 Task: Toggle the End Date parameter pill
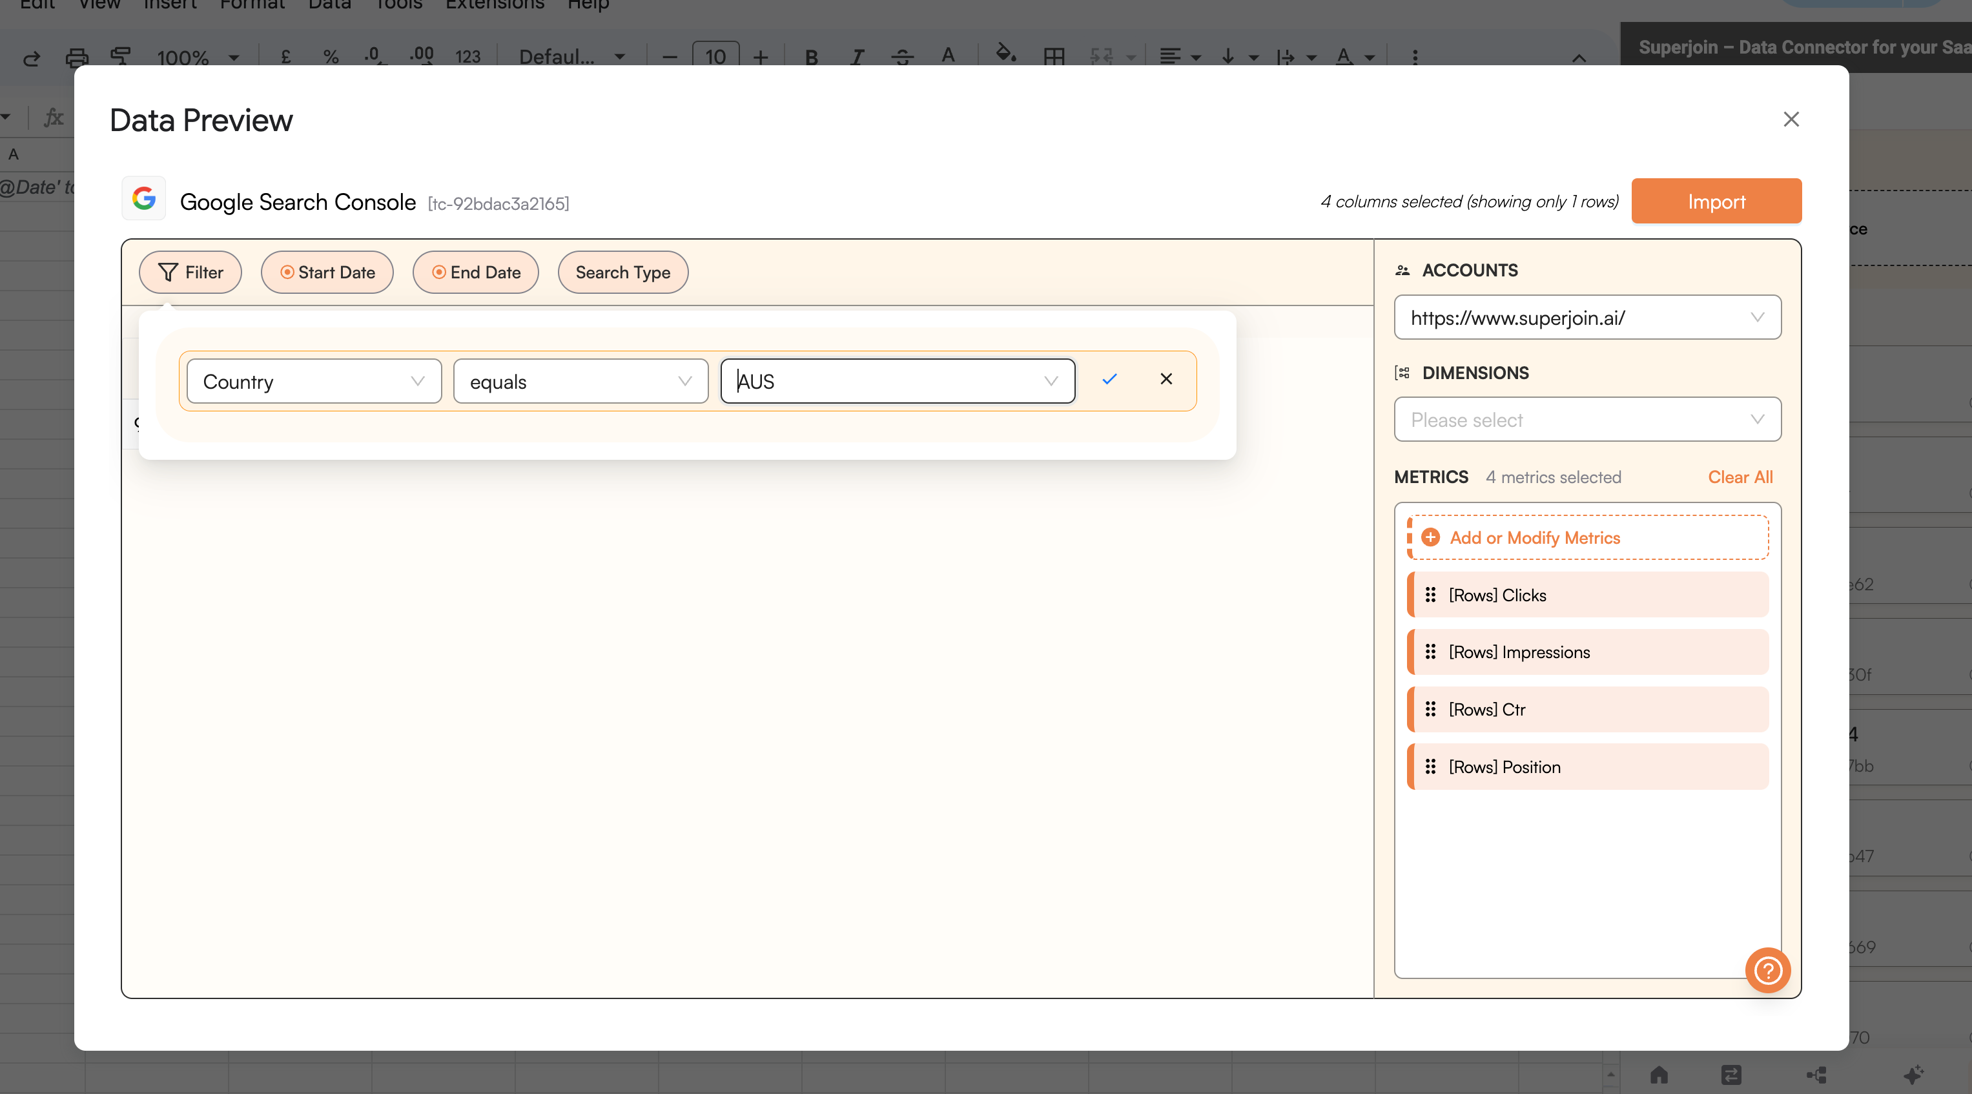point(475,273)
